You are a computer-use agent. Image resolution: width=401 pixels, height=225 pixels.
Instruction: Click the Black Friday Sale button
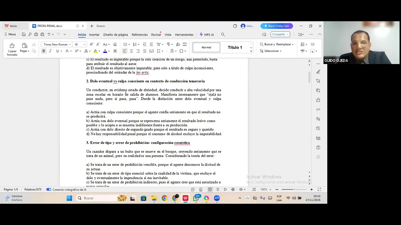[277, 26]
